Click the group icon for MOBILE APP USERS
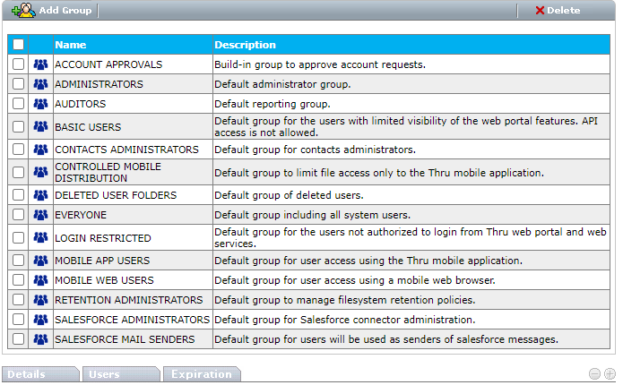Viewport: 623px width, 385px height. [x=40, y=261]
